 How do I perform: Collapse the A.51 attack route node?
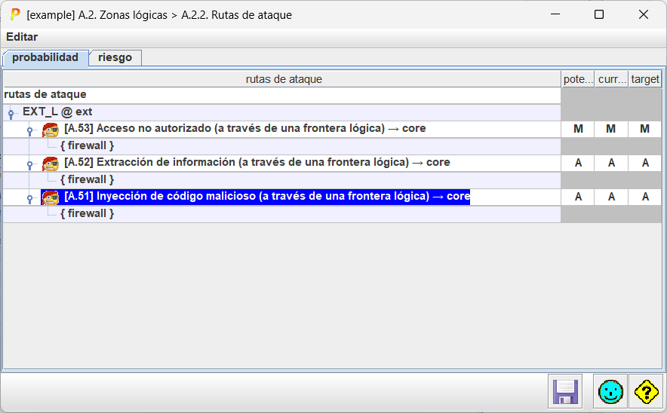pos(30,197)
